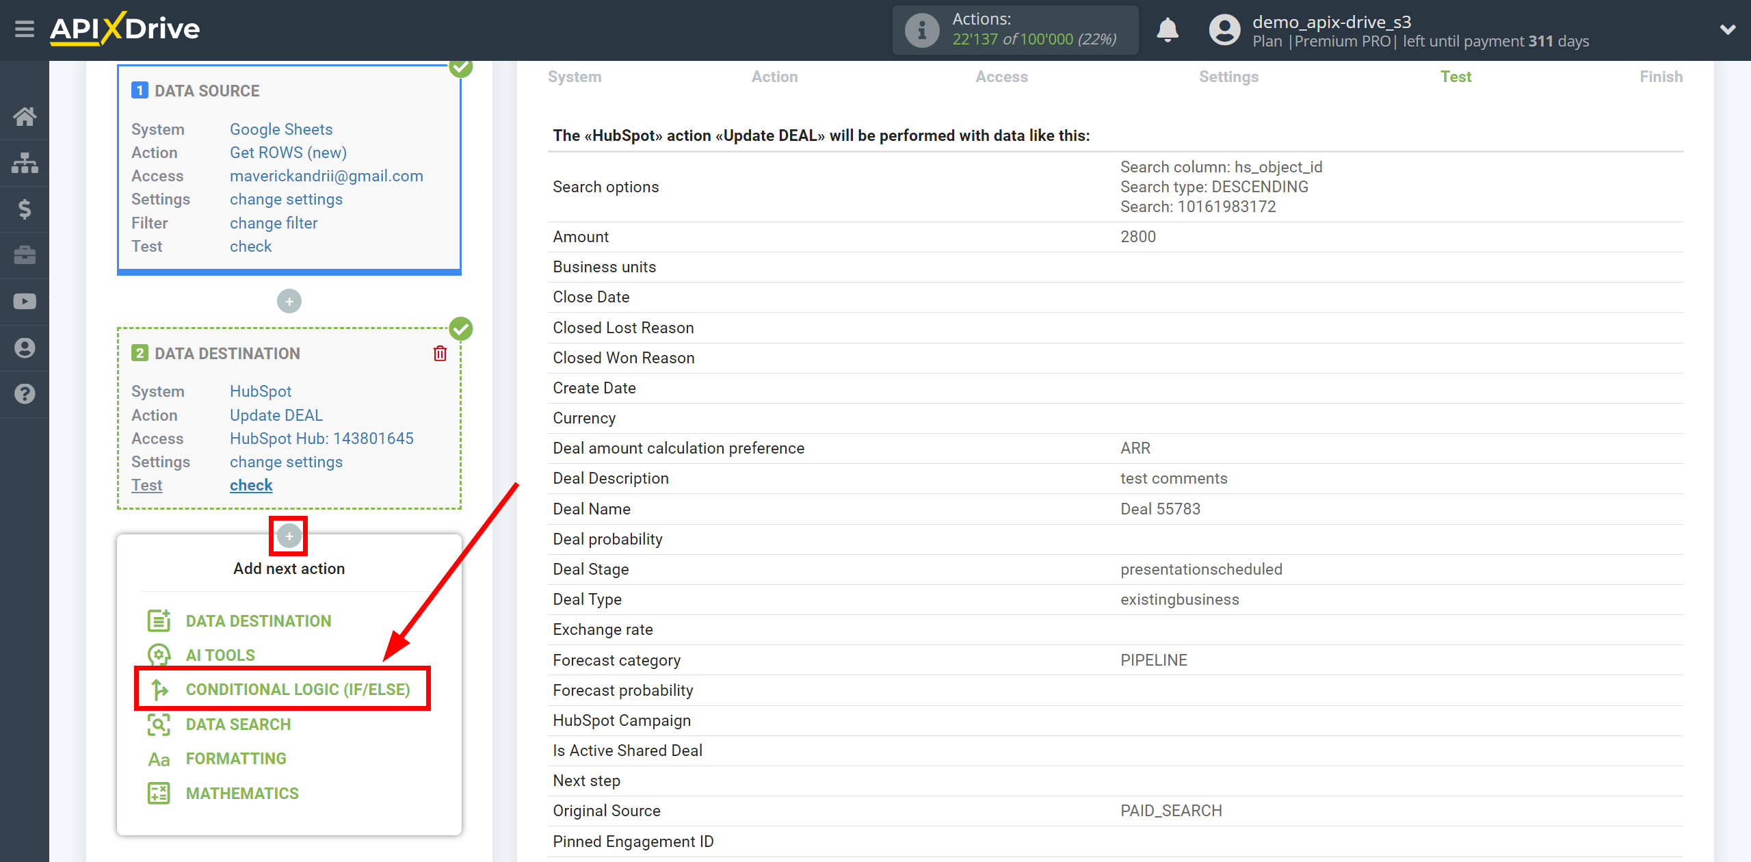This screenshot has height=862, width=1751.
Task: Click the DATA DESTINATION list icon
Action: 159,621
